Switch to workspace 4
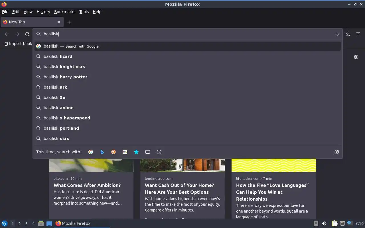The image size is (365, 228). 33,224
